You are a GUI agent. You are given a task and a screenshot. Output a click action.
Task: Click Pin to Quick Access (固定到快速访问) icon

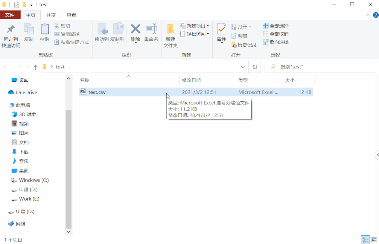tap(11, 29)
